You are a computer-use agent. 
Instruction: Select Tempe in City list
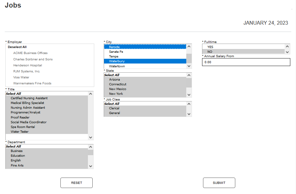click(114, 57)
